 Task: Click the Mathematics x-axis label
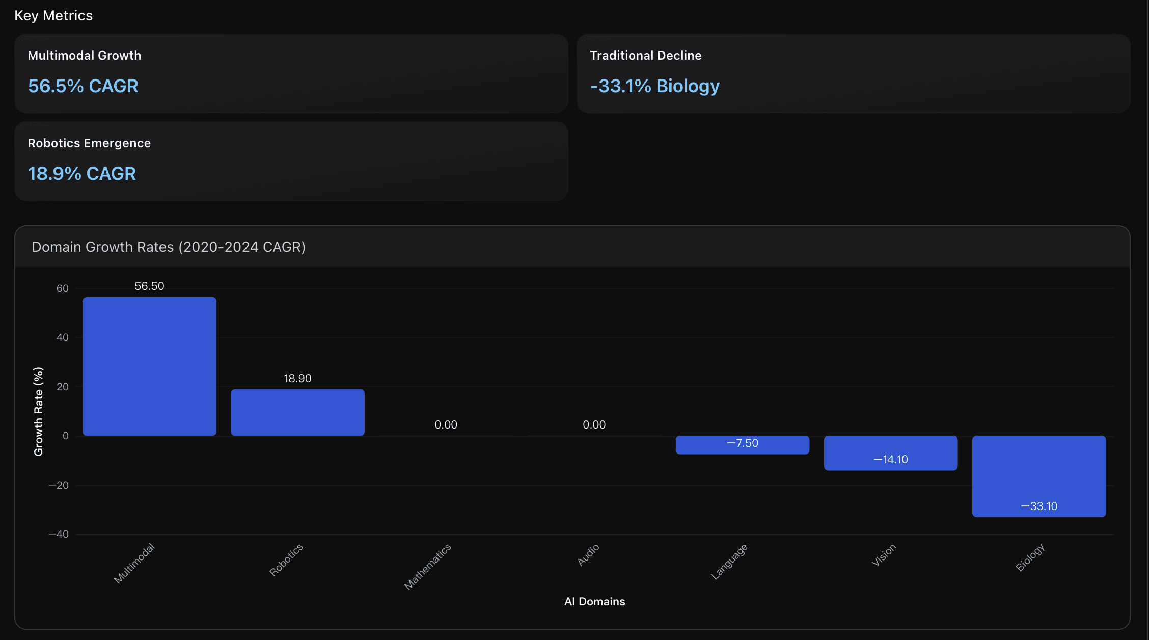[428, 566]
